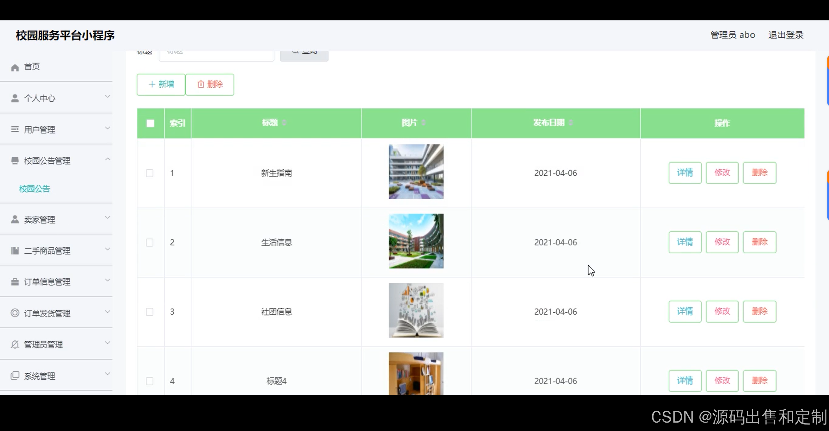Viewport: 829px width, 431px height.
Task: Sort table by 标题 column arrows
Action: (x=284, y=123)
